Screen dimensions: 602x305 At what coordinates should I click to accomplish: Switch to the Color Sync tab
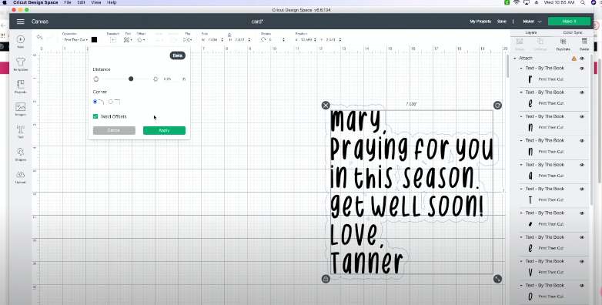[573, 32]
